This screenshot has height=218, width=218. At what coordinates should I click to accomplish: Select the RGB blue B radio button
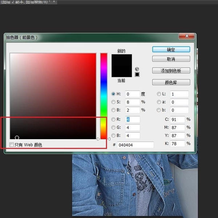click(113, 136)
